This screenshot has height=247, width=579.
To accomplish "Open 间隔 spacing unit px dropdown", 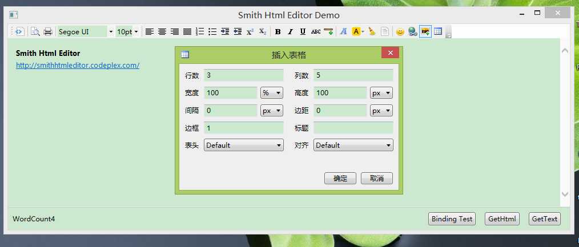I will (272, 111).
